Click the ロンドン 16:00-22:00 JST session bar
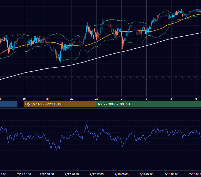Viewport: 201px width, 177px height. 60,104
